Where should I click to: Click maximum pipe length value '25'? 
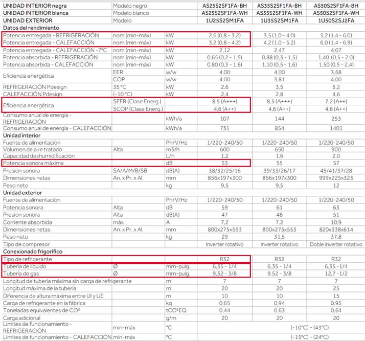(336, 288)
